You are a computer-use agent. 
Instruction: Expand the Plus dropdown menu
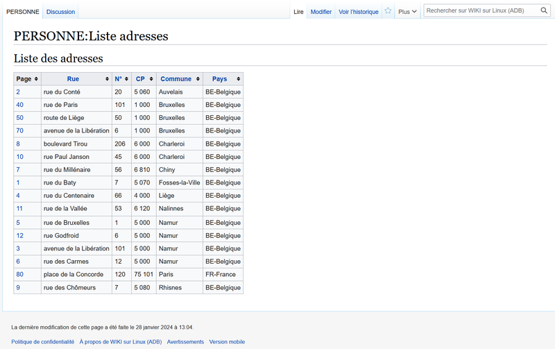coord(407,12)
